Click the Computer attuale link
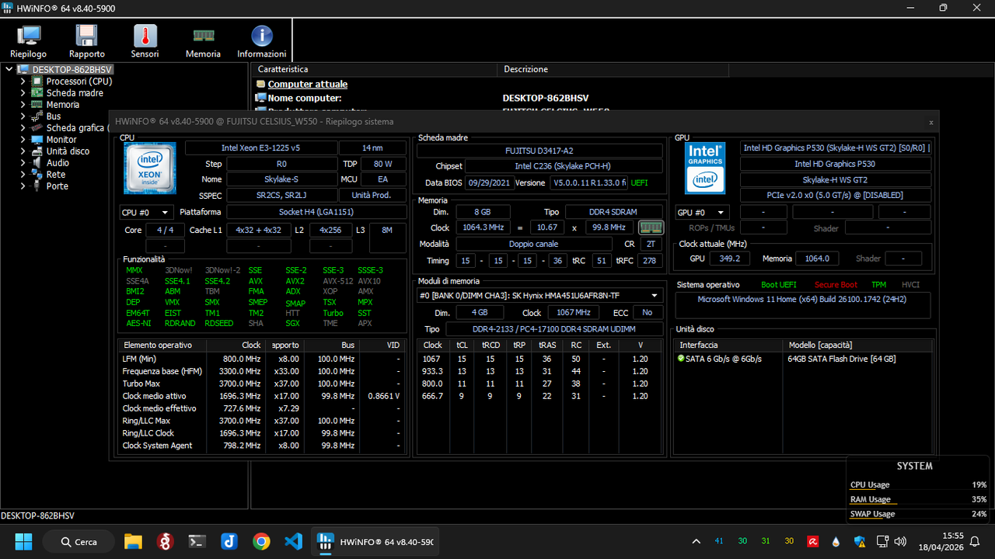This screenshot has height=559, width=995. coord(307,85)
